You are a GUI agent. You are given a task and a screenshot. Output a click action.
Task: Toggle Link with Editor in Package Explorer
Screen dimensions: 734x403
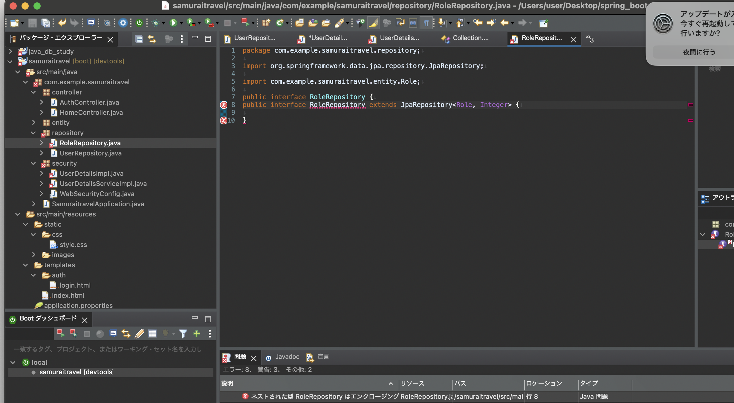[152, 39]
